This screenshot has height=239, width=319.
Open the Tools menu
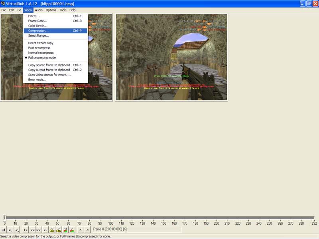63,10
